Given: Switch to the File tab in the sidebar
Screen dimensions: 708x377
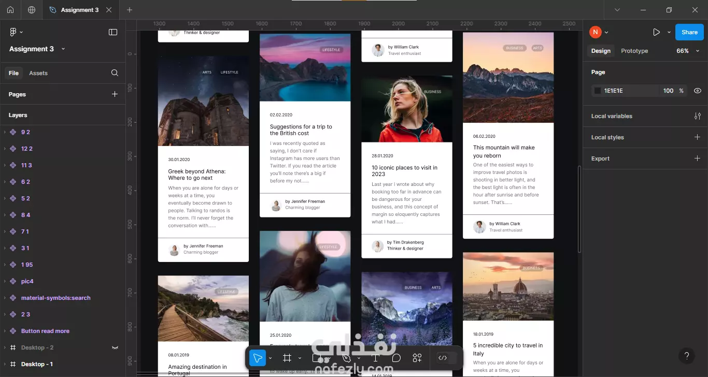Looking at the screenshot, I should (x=13, y=73).
